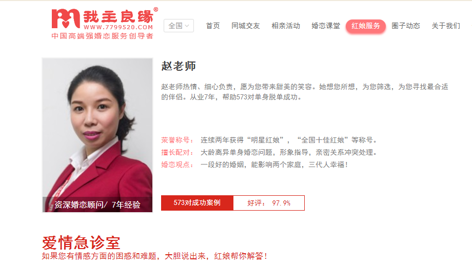Viewport: 472px width, 266px height.
Task: Click the 好评 97.9% rating box
Action: tap(269, 203)
